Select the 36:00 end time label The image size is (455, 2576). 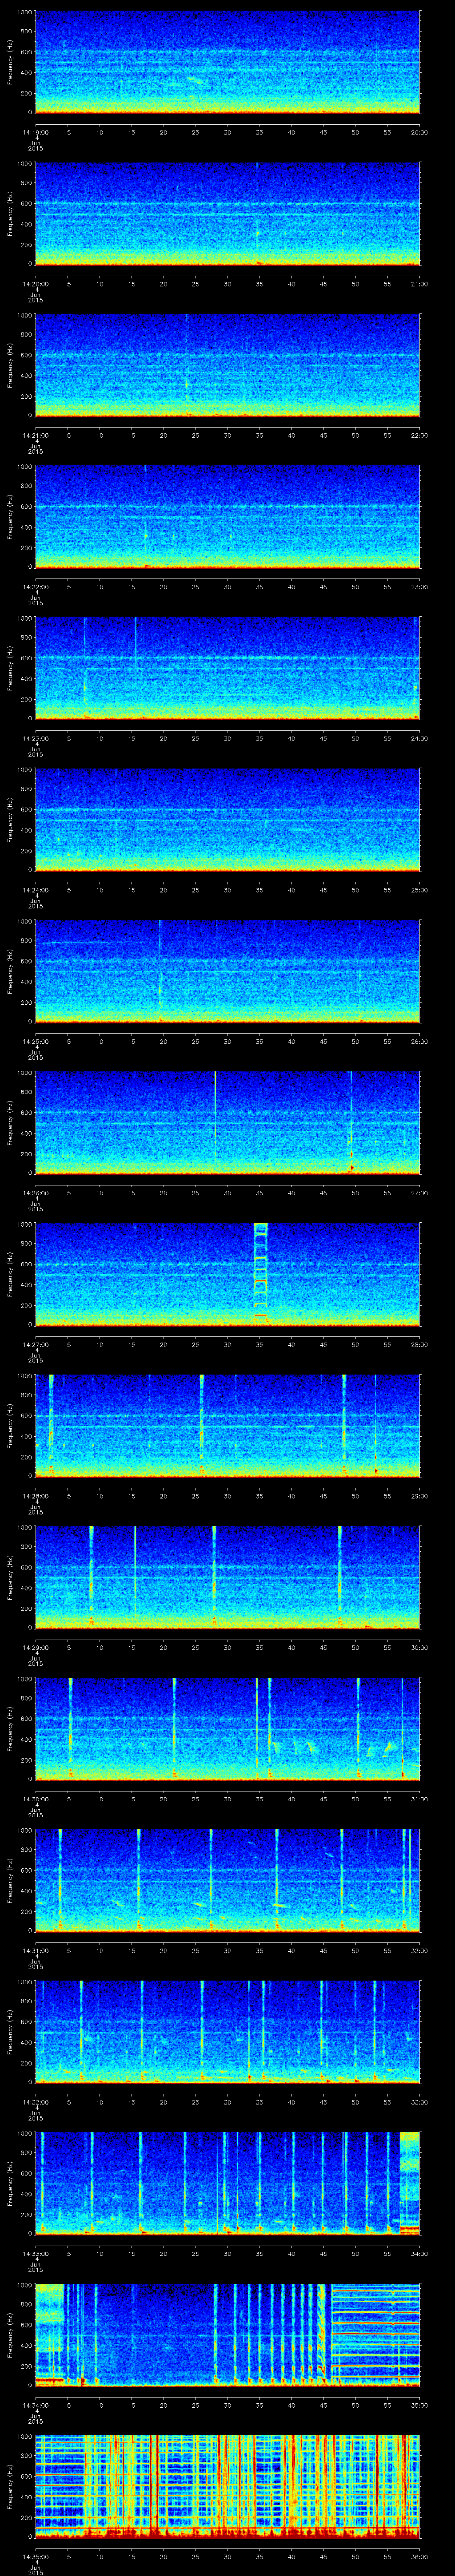(x=419, y=2556)
